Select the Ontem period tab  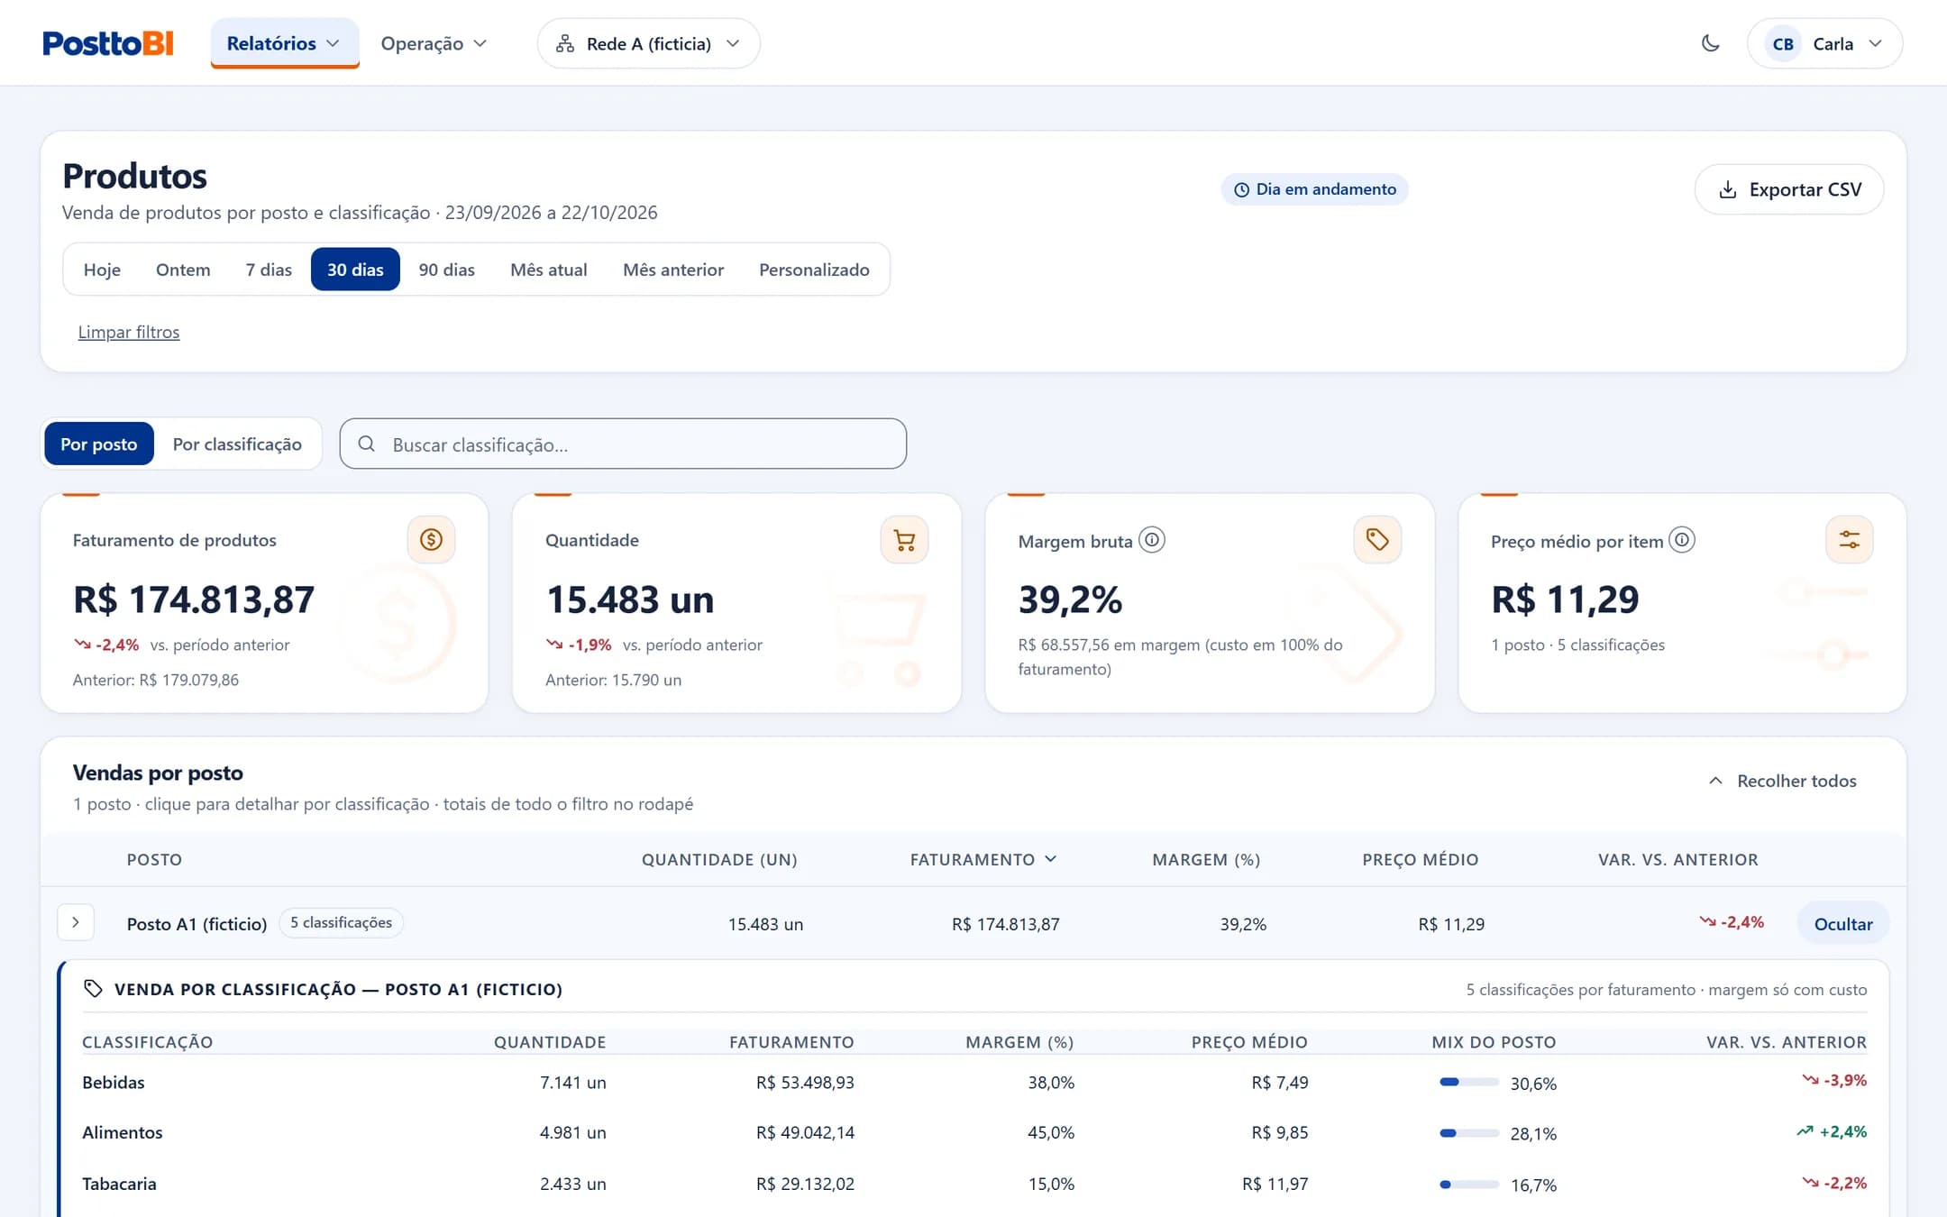(x=183, y=270)
